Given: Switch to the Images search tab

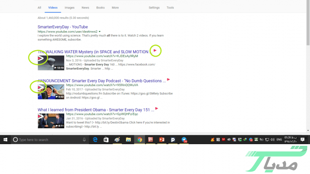Looking at the screenshot, I should (x=69, y=8).
